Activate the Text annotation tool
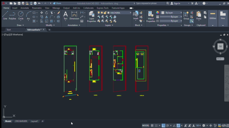Screen dimensions: 229x128 pyautogui.click(x=65, y=15)
